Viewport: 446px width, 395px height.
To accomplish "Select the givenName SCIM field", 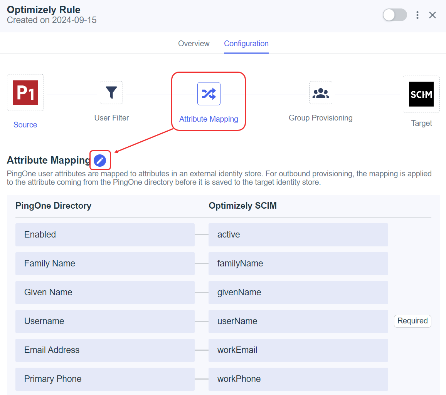I will pos(298,293).
